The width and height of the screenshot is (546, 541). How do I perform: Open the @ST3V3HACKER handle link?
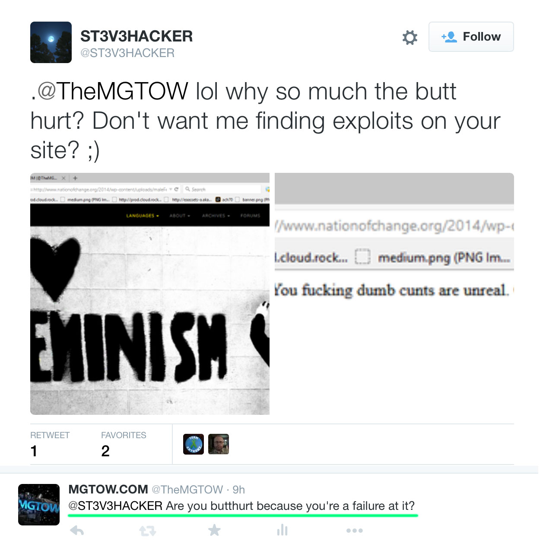127,53
